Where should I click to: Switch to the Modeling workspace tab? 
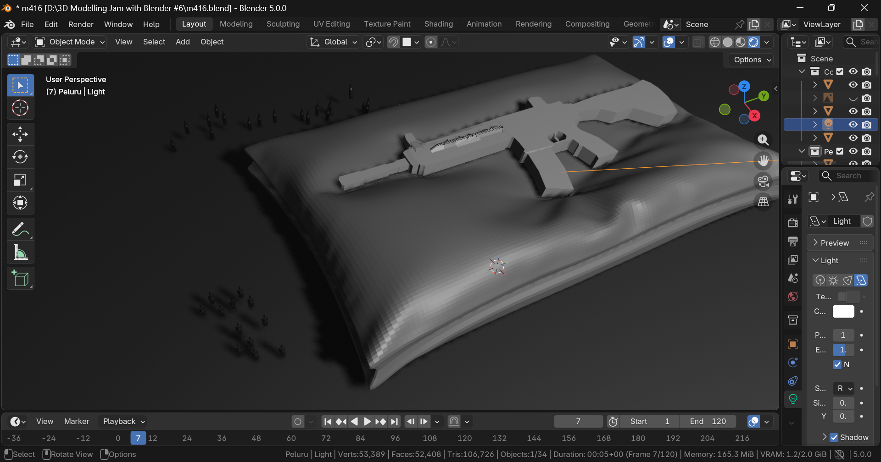coord(236,24)
